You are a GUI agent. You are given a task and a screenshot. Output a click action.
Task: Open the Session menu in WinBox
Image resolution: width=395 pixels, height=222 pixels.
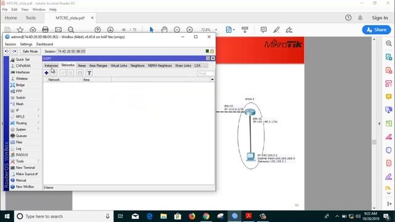(10, 44)
